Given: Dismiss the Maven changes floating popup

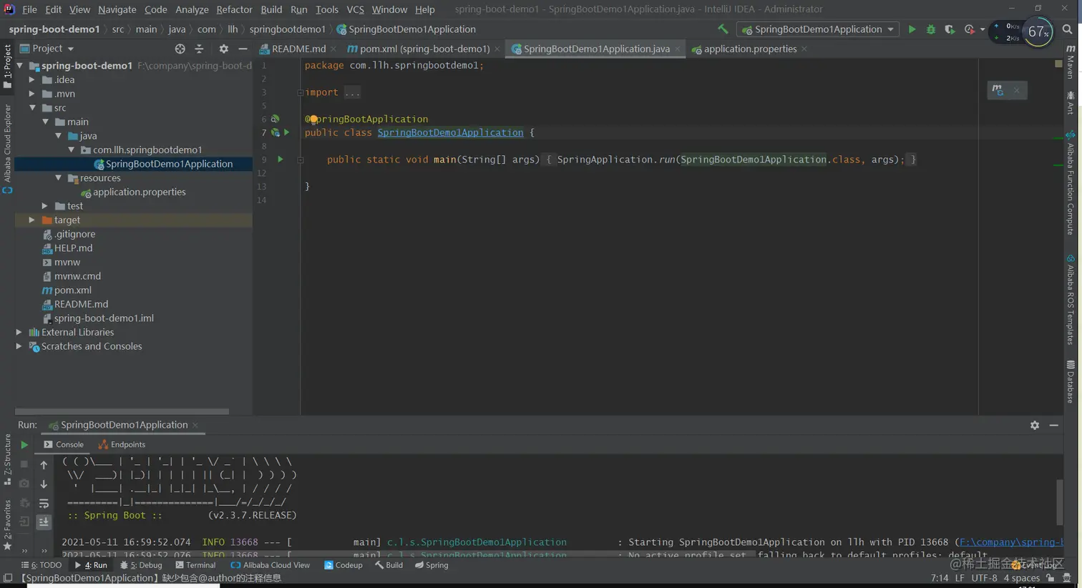Looking at the screenshot, I should (x=1016, y=89).
